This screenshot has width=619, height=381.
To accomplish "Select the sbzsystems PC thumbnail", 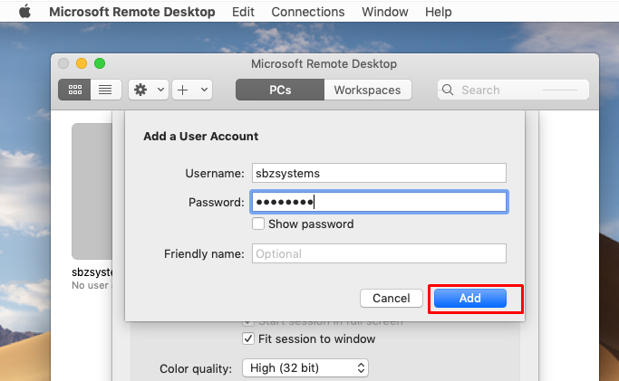I will coord(92,191).
